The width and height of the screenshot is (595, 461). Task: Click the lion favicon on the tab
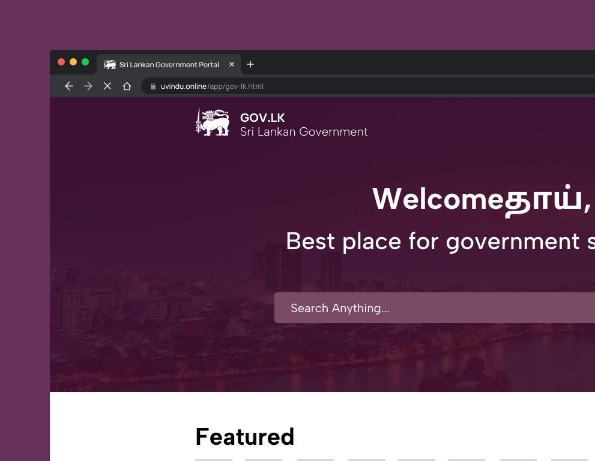(110, 64)
